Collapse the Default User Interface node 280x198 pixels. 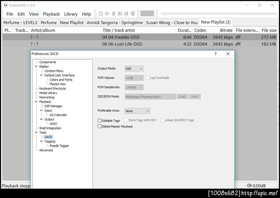41,75
